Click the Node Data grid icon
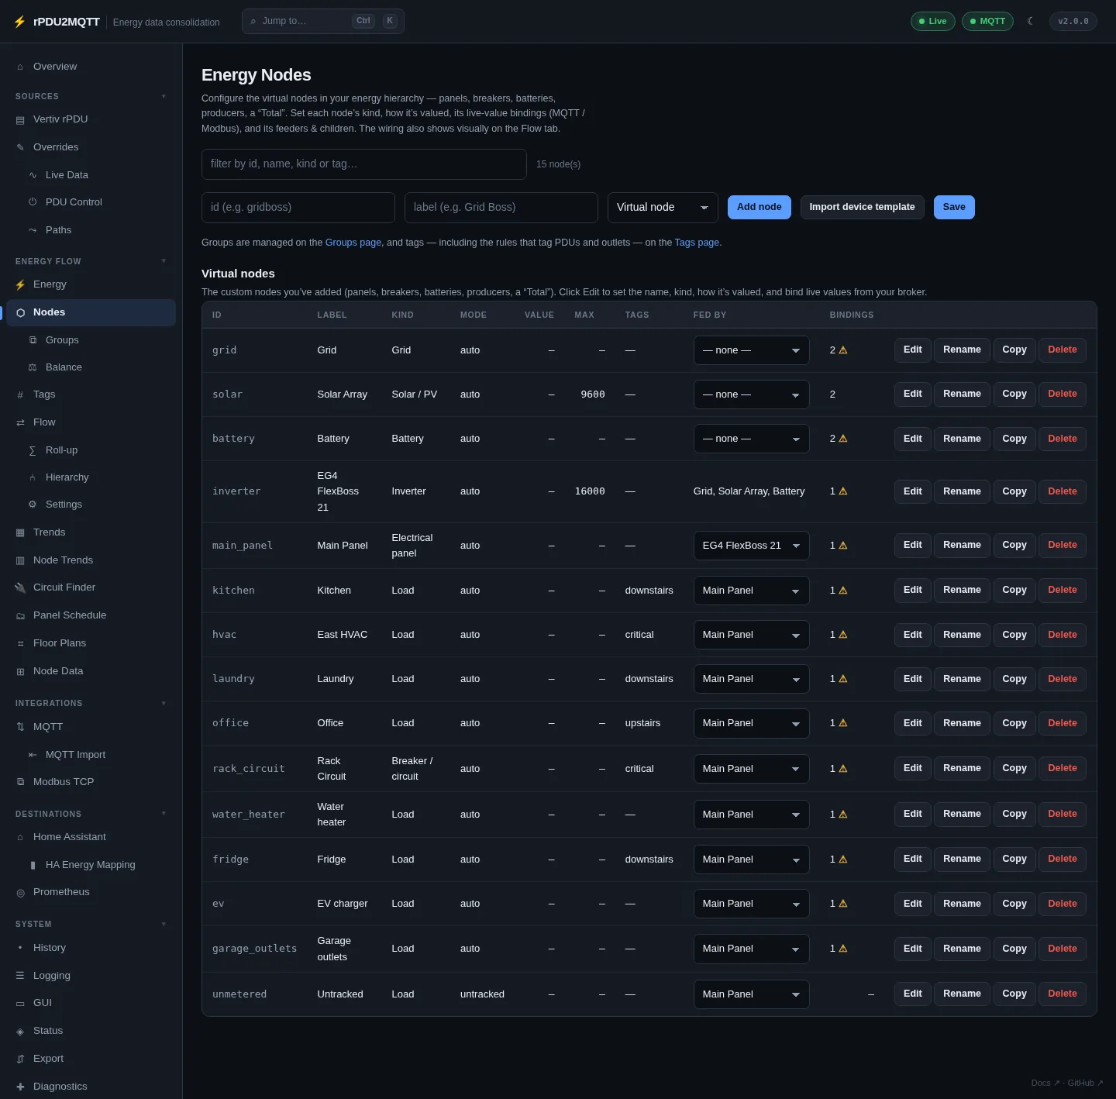Image resolution: width=1116 pixels, height=1099 pixels. [x=20, y=671]
